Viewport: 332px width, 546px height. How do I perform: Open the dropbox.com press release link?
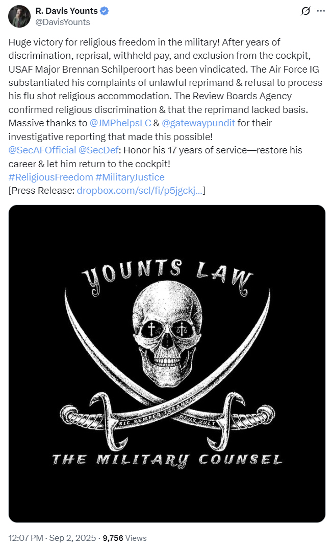point(140,191)
